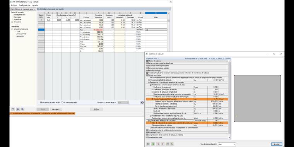The height and width of the screenshot is (147, 294).
Task: Select 'Superficies' in navigation tree
Action: pyautogui.click(x=18, y=19)
